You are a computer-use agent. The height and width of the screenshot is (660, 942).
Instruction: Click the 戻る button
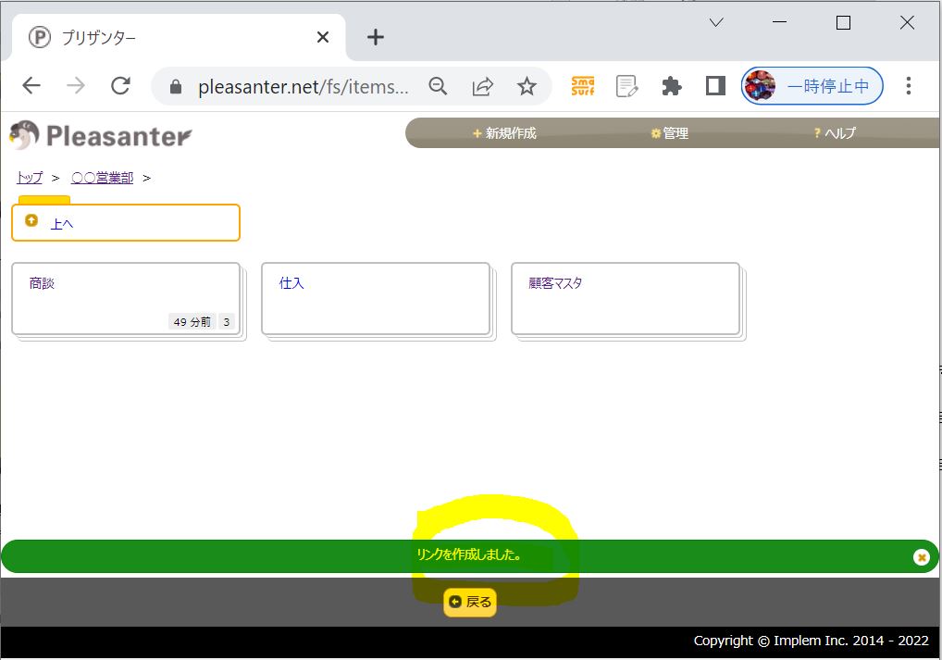click(470, 602)
